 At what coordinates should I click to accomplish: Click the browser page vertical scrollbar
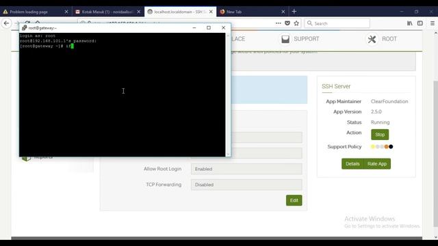[x=435, y=153]
